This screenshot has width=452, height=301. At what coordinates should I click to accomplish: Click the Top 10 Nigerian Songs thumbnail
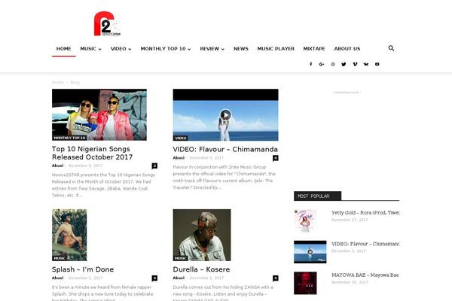click(99, 114)
